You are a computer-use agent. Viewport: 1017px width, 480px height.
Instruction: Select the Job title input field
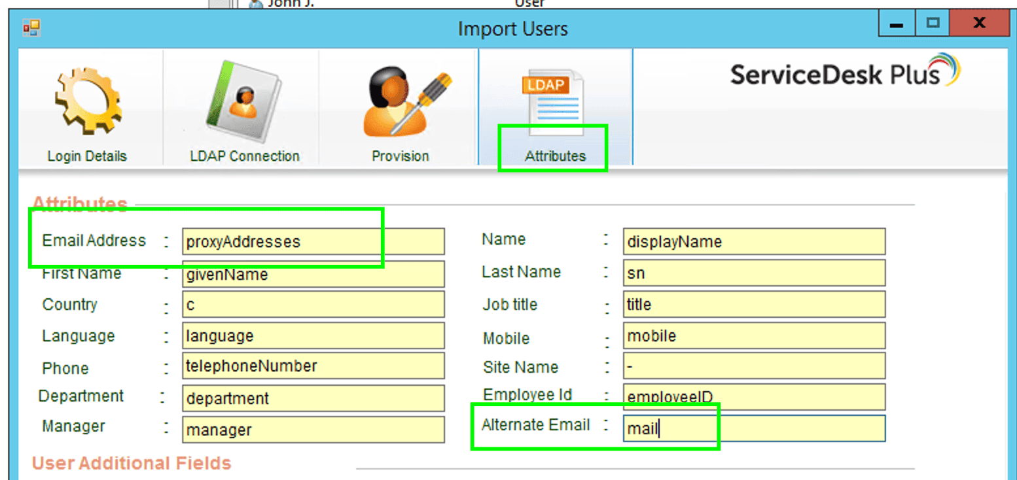click(x=753, y=305)
